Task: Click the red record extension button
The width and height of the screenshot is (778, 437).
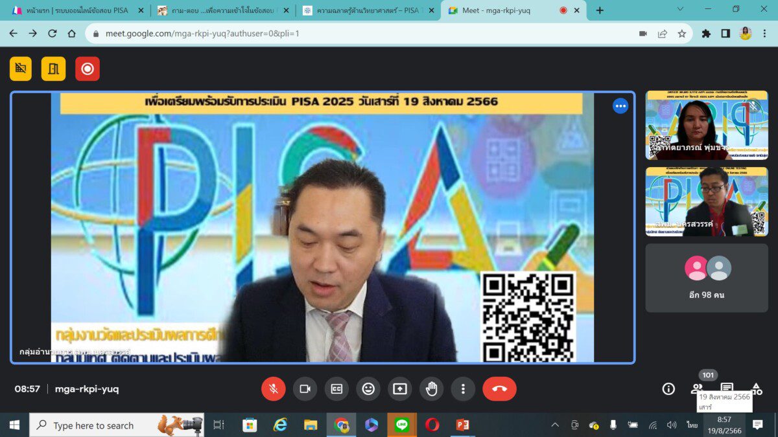Action: click(x=88, y=69)
